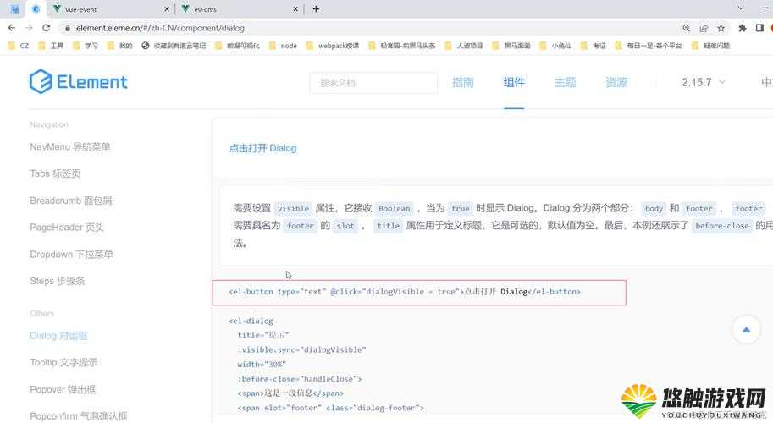Click the :before-close="handleClose" code line

coord(300,379)
